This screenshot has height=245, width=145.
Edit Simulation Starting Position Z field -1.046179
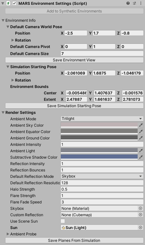[x=132, y=73]
